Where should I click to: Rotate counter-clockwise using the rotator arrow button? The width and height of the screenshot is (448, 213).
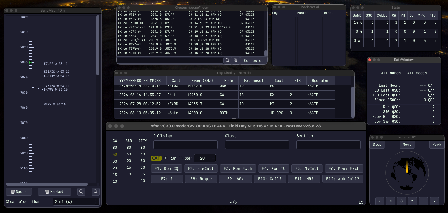click(x=379, y=201)
